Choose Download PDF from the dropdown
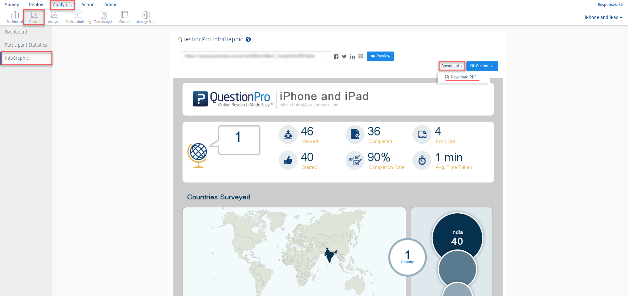The height and width of the screenshot is (296, 628). click(x=463, y=77)
